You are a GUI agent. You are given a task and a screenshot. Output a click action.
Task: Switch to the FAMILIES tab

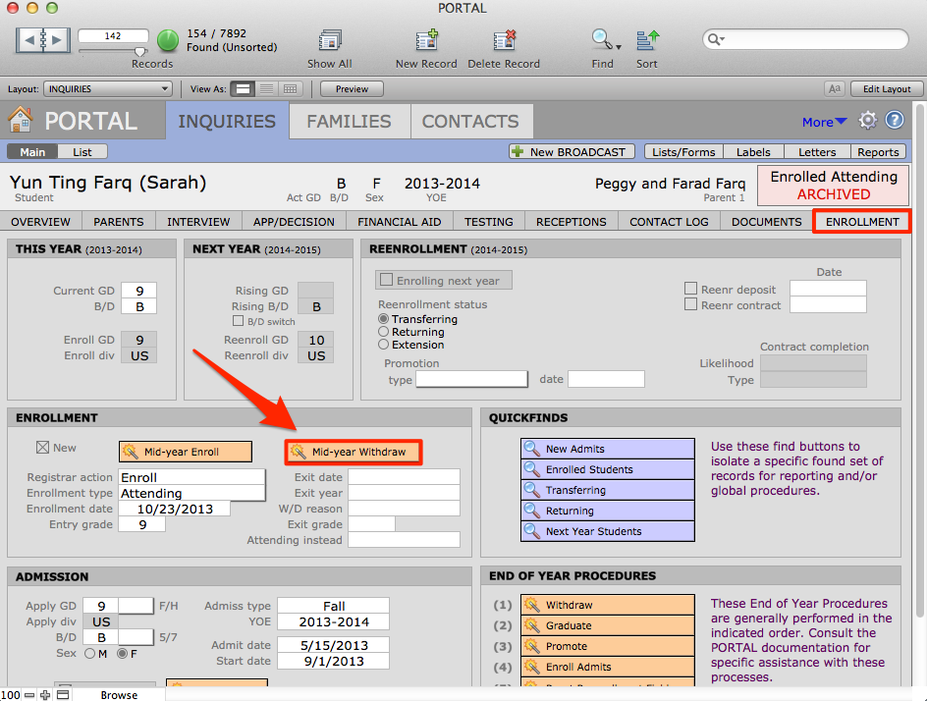(349, 122)
